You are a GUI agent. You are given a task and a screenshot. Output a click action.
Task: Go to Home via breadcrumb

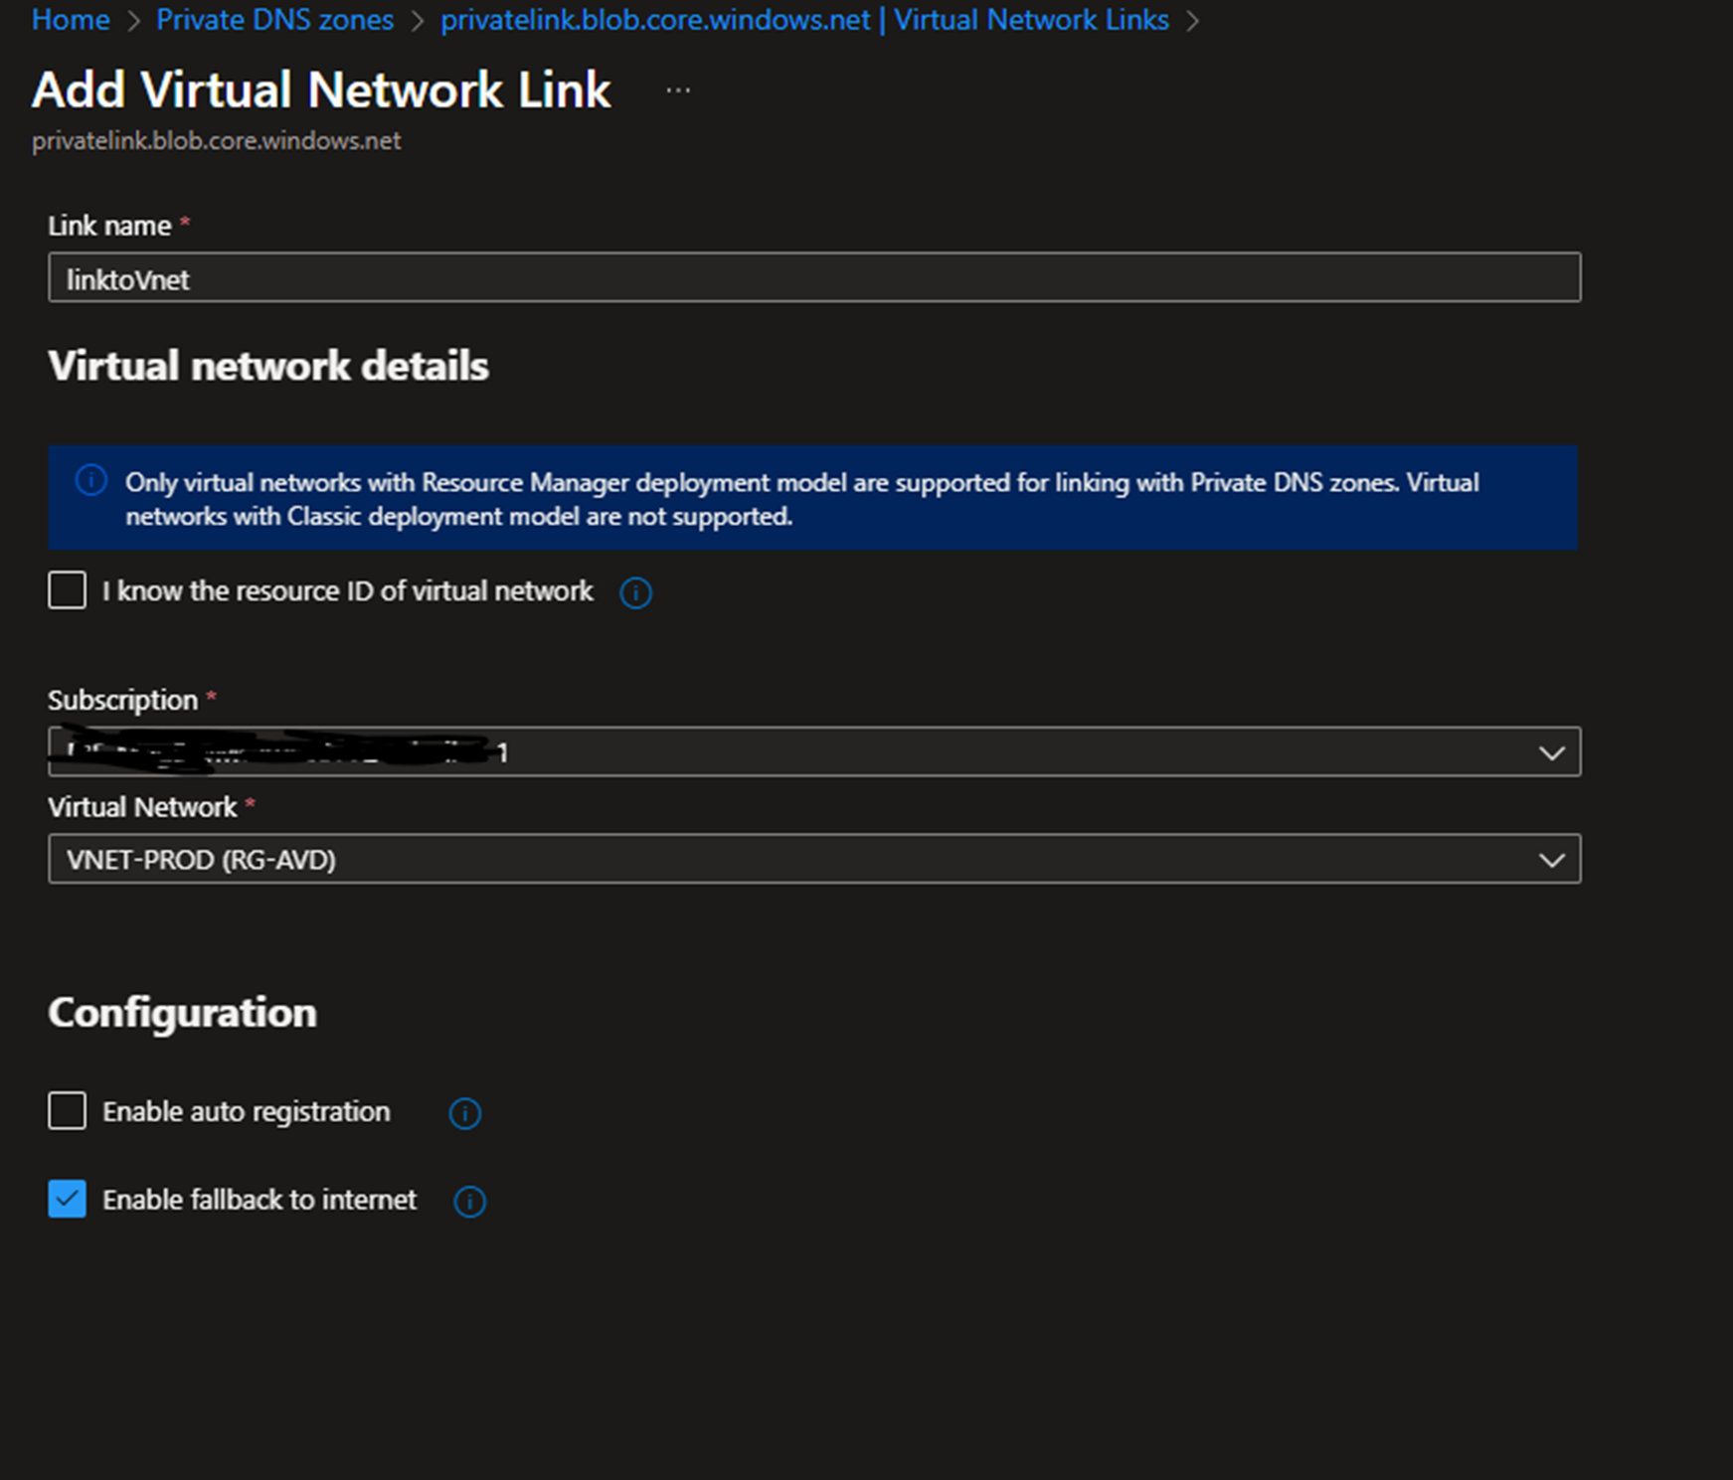point(71,20)
